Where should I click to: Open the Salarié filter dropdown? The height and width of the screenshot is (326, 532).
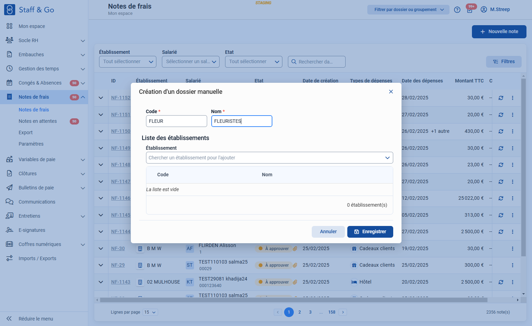[191, 62]
